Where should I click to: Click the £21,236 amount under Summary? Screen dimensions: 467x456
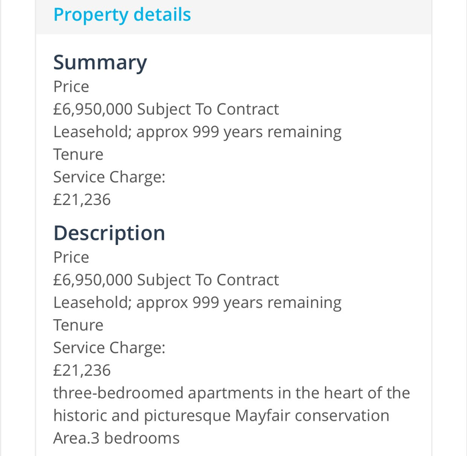[82, 200]
